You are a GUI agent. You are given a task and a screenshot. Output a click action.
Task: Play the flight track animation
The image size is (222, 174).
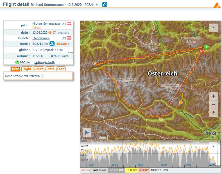tap(87, 132)
